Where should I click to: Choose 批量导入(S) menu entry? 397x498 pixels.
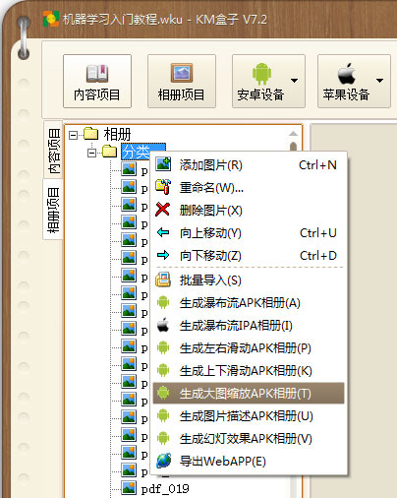(249, 280)
